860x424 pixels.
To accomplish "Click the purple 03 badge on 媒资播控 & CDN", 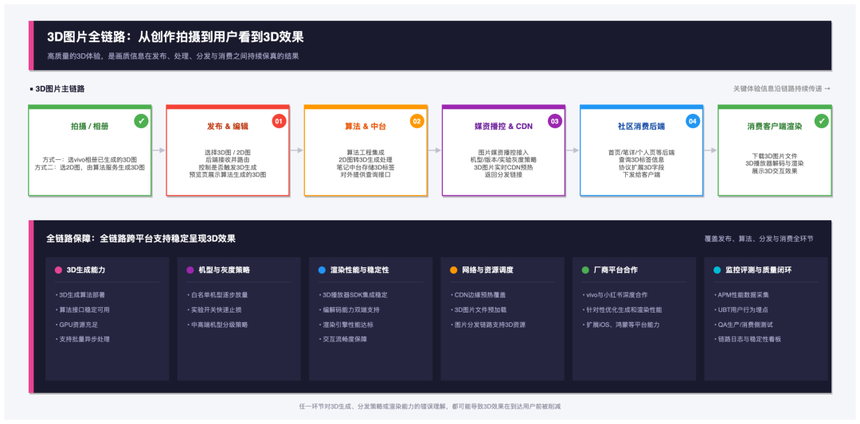I will point(555,120).
